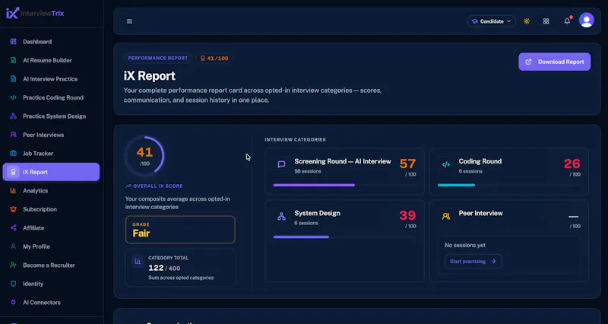The width and height of the screenshot is (608, 324).
Task: Open the hamburger menu icon
Action: click(129, 21)
